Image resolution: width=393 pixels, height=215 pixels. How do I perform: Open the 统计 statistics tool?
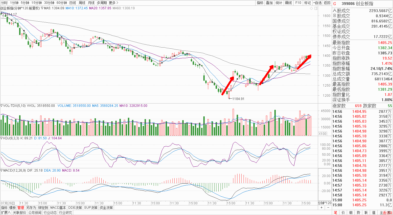[x=279, y=3]
